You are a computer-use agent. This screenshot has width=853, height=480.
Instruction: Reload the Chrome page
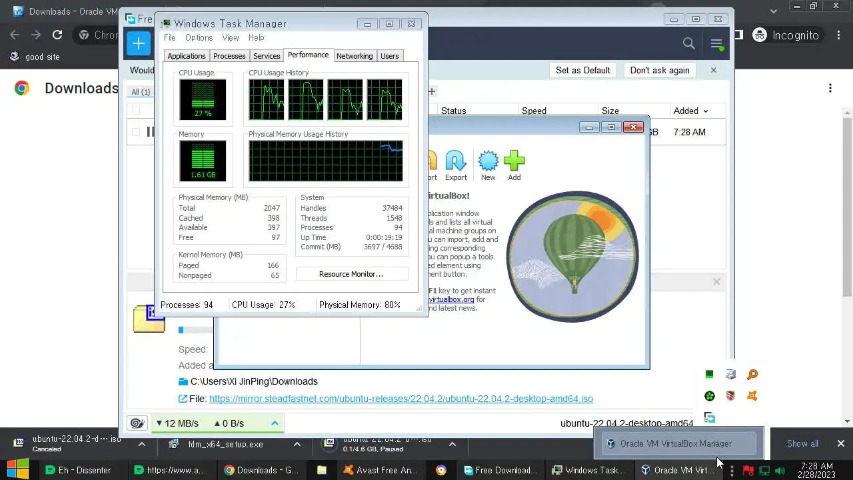[x=57, y=35]
